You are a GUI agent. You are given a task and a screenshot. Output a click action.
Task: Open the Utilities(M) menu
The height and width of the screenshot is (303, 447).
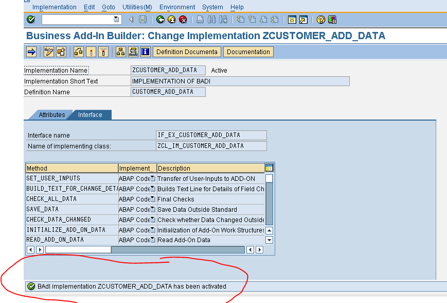pyautogui.click(x=136, y=7)
